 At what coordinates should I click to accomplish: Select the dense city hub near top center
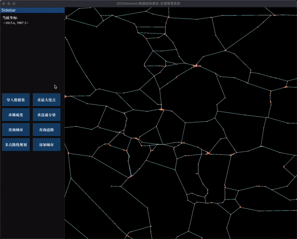tap(196, 66)
